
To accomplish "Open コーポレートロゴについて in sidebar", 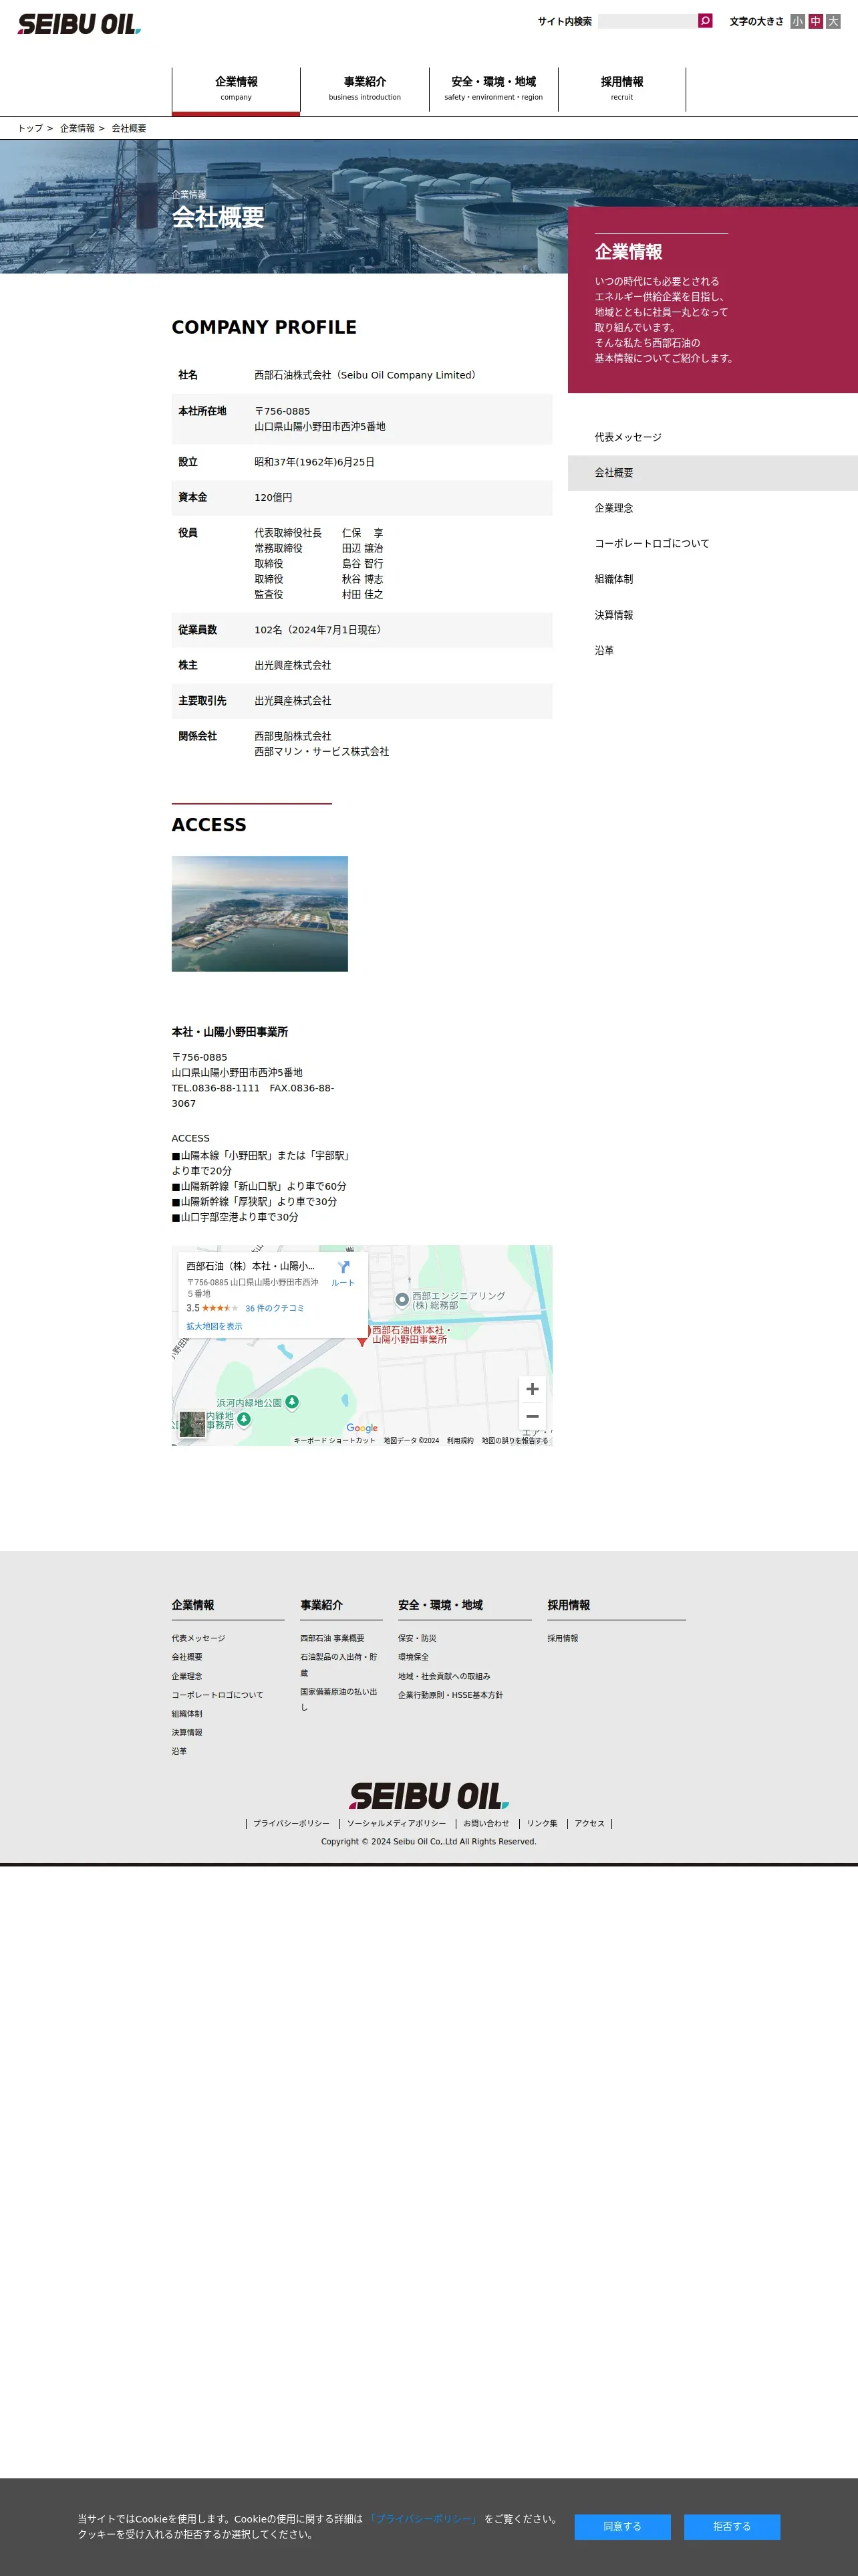I will [712, 544].
